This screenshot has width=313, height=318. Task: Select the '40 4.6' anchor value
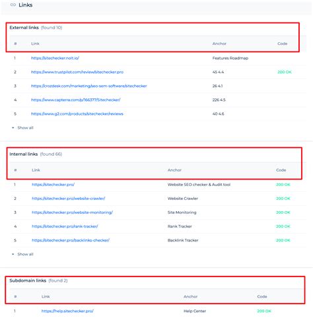218,113
